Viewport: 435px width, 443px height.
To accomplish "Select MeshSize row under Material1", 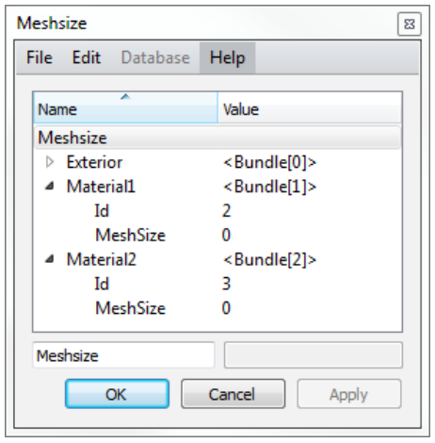I will coord(217,235).
